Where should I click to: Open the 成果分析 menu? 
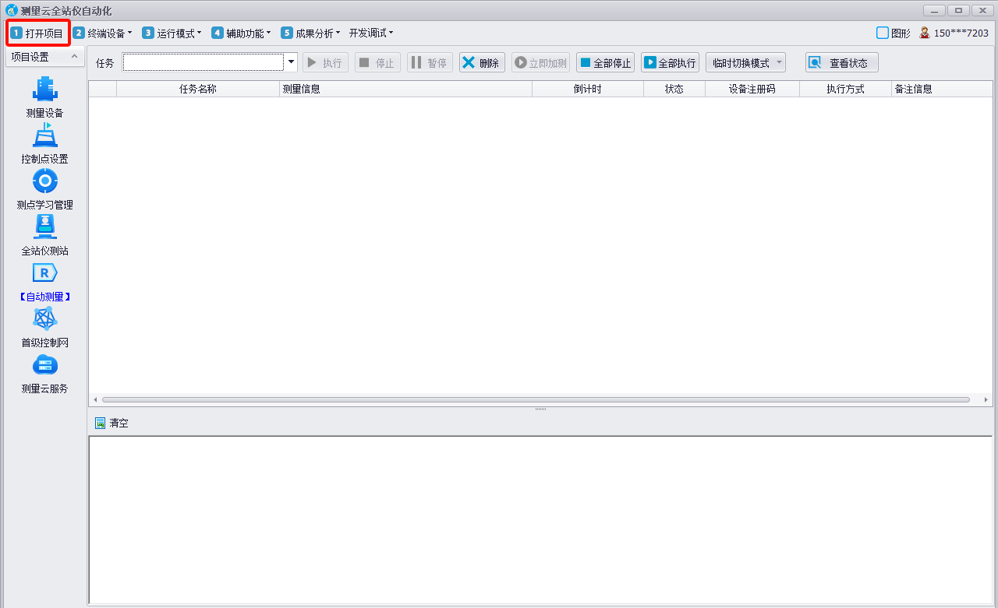click(x=310, y=33)
